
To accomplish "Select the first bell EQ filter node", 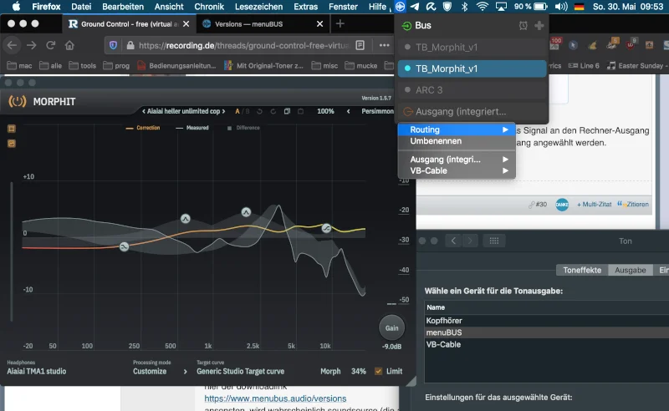I will coord(185,219).
